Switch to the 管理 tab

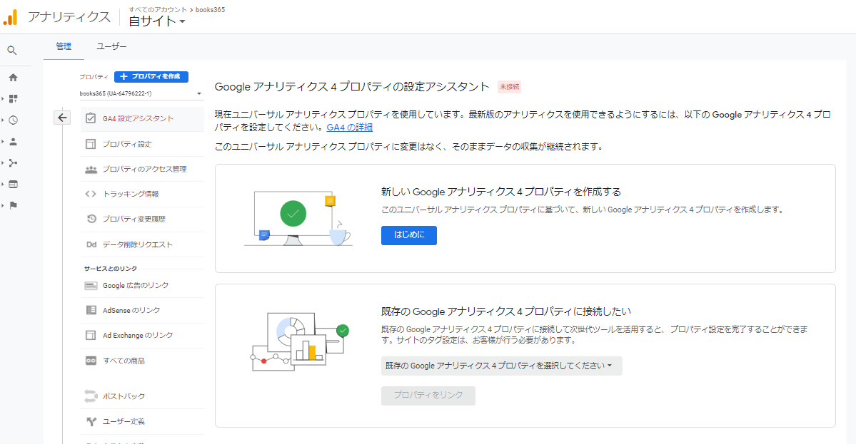(64, 46)
